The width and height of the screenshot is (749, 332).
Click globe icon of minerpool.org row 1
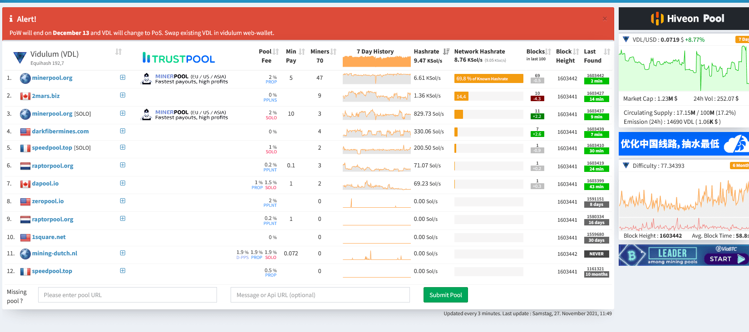pyautogui.click(x=25, y=78)
